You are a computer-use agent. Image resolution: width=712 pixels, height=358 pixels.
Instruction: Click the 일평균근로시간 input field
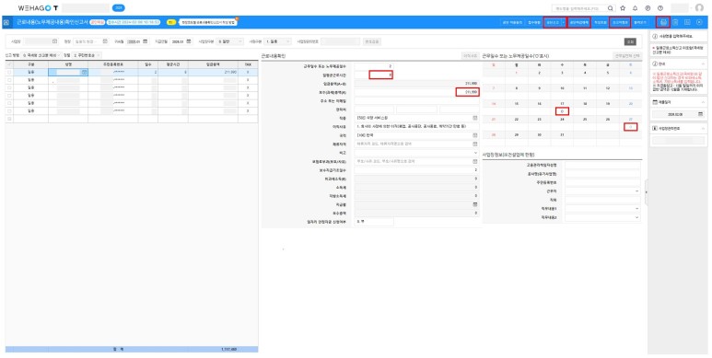coord(374,75)
